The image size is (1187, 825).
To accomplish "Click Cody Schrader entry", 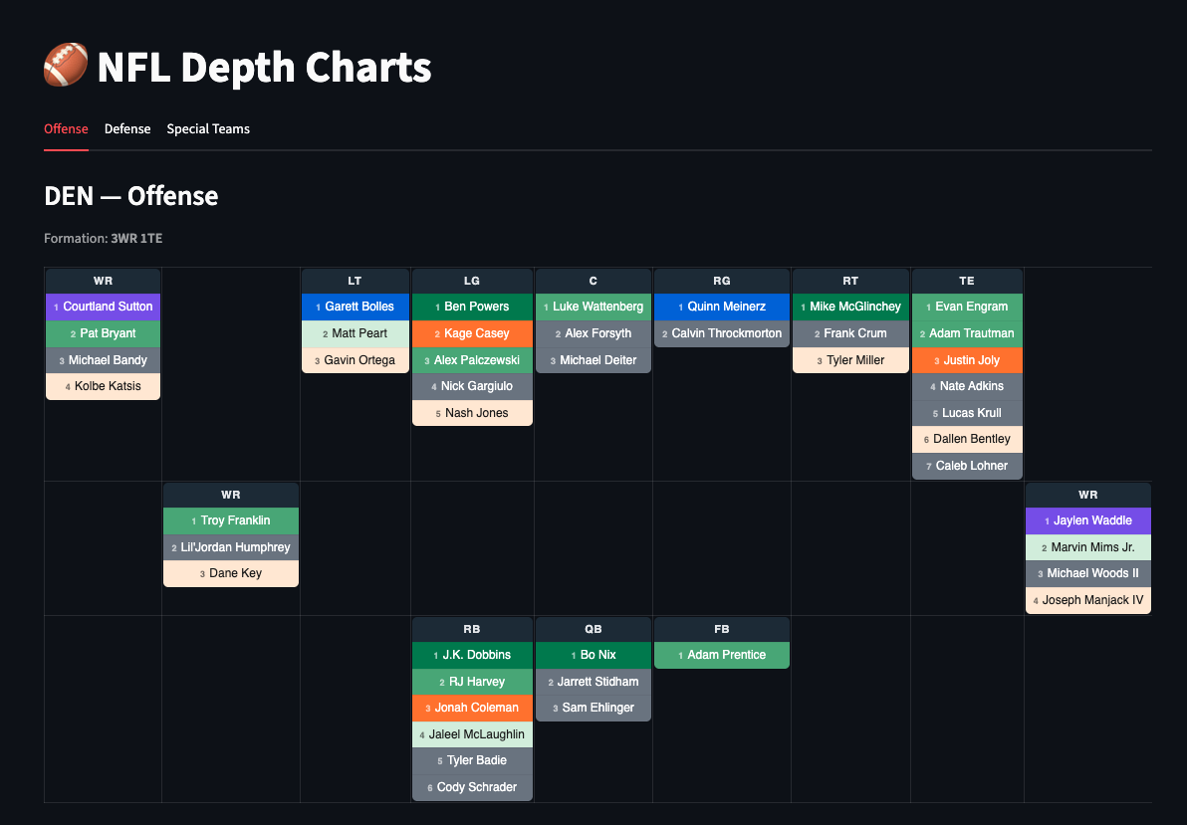I will click(x=472, y=787).
